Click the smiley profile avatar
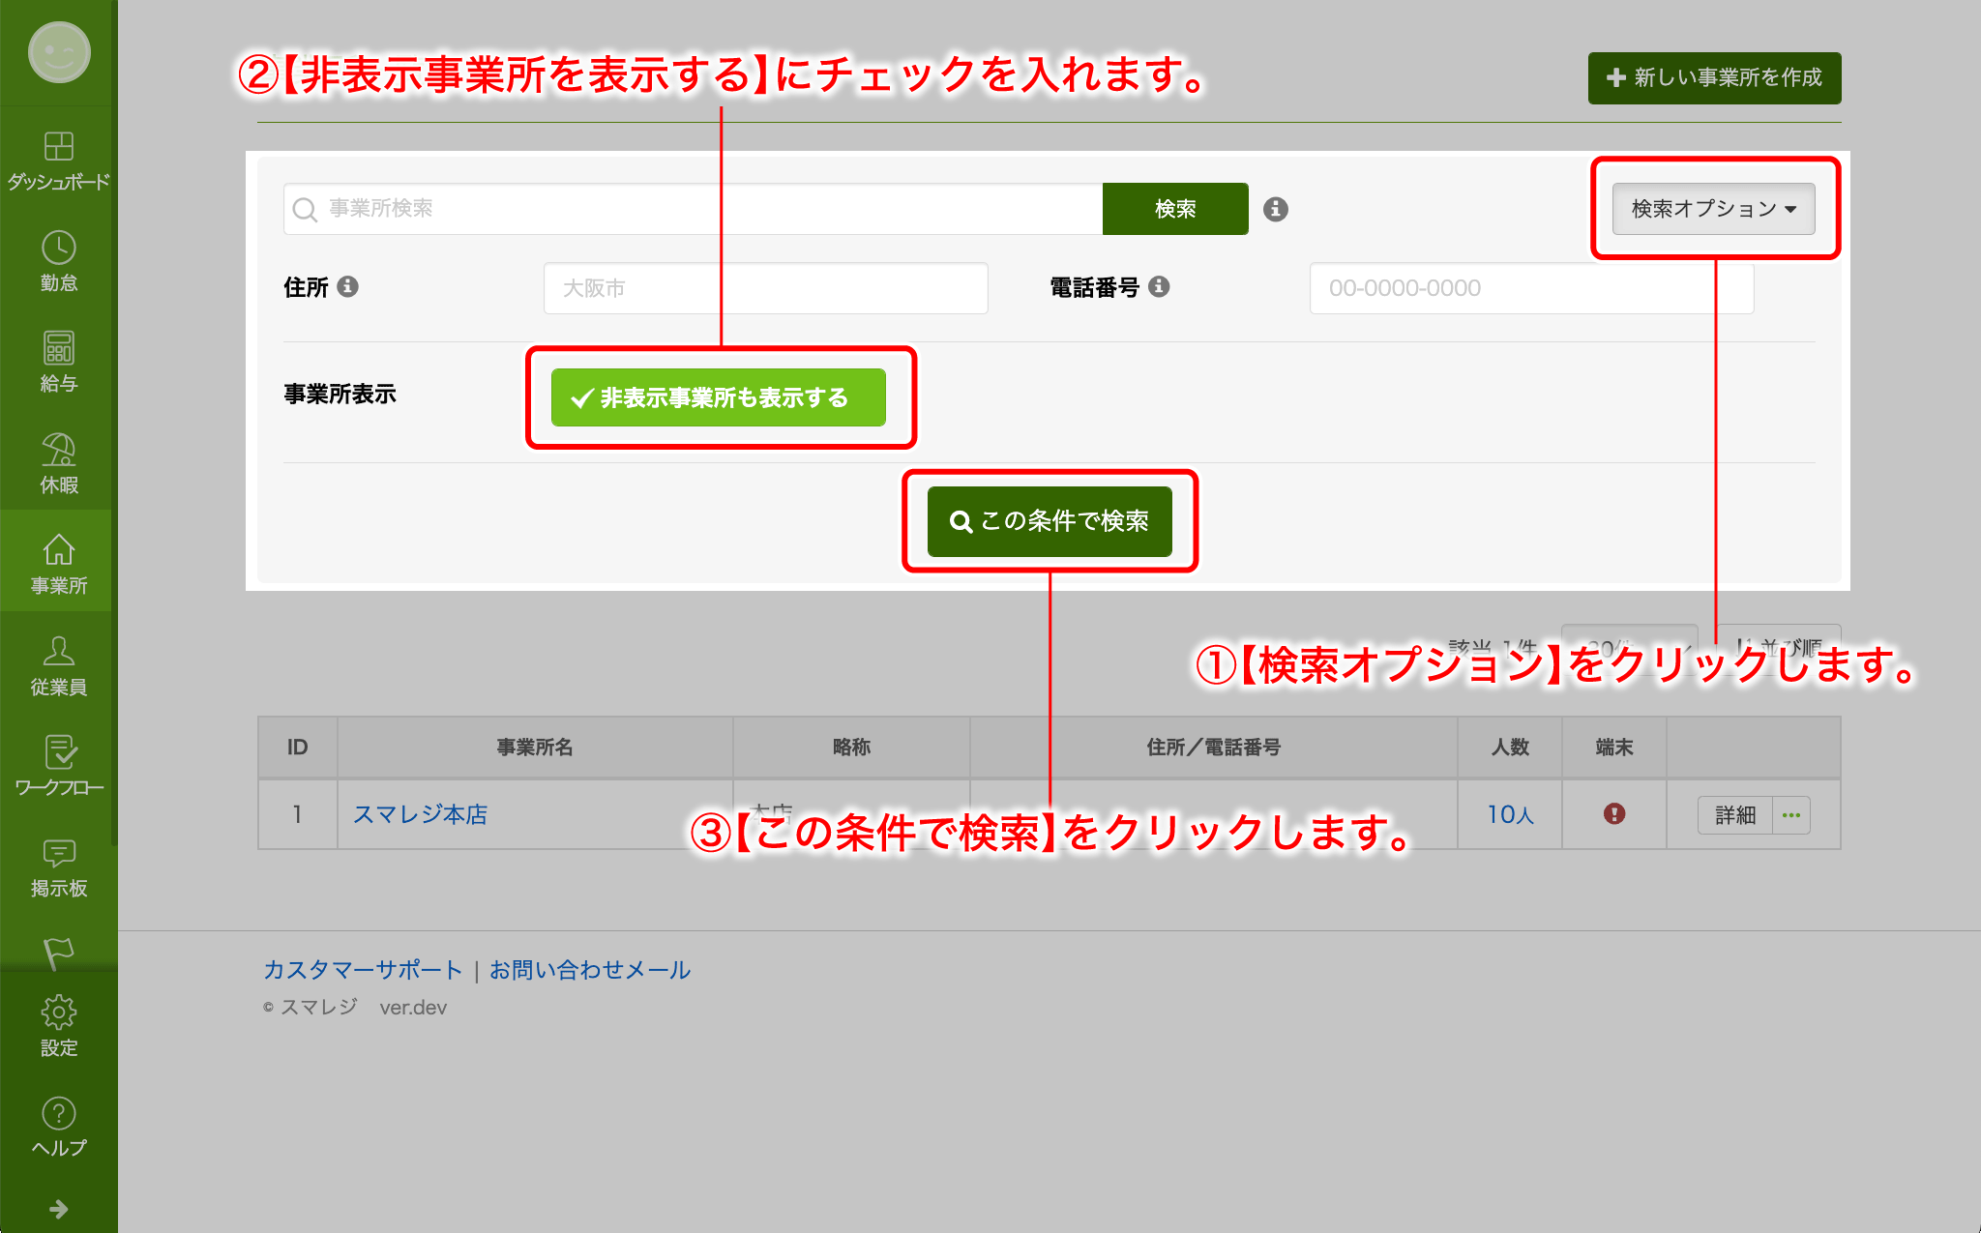The image size is (1981, 1233). pos(59,52)
